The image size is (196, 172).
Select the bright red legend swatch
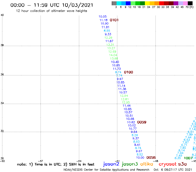click(x=162, y=3)
